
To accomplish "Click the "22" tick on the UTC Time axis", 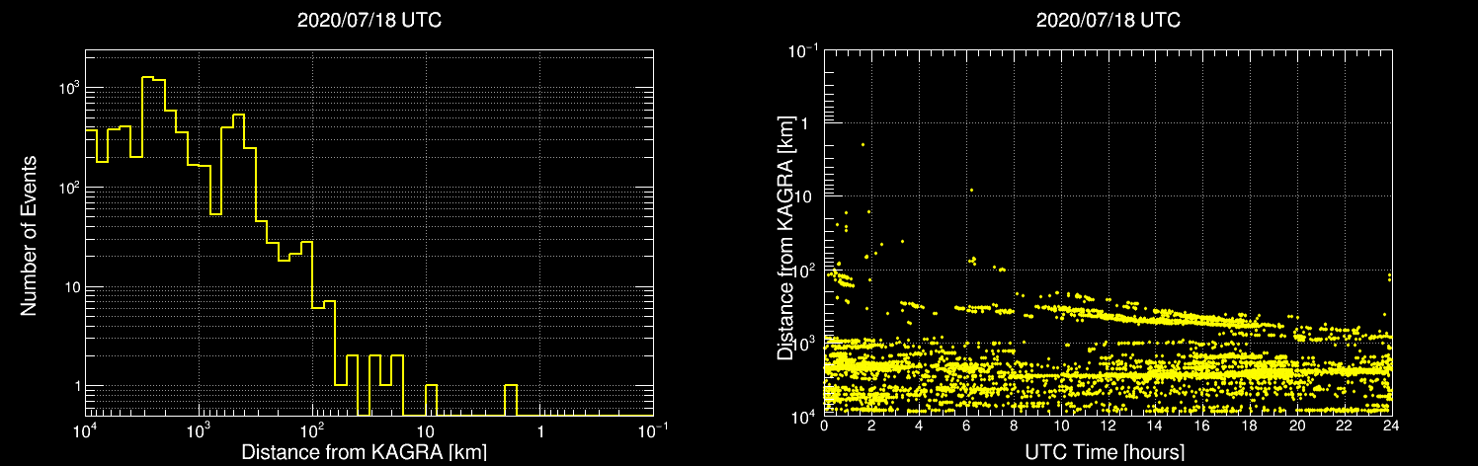I will click(1345, 426).
